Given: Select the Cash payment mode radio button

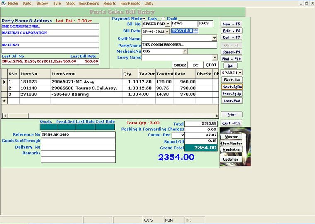Looking at the screenshot, I should tap(144, 19).
